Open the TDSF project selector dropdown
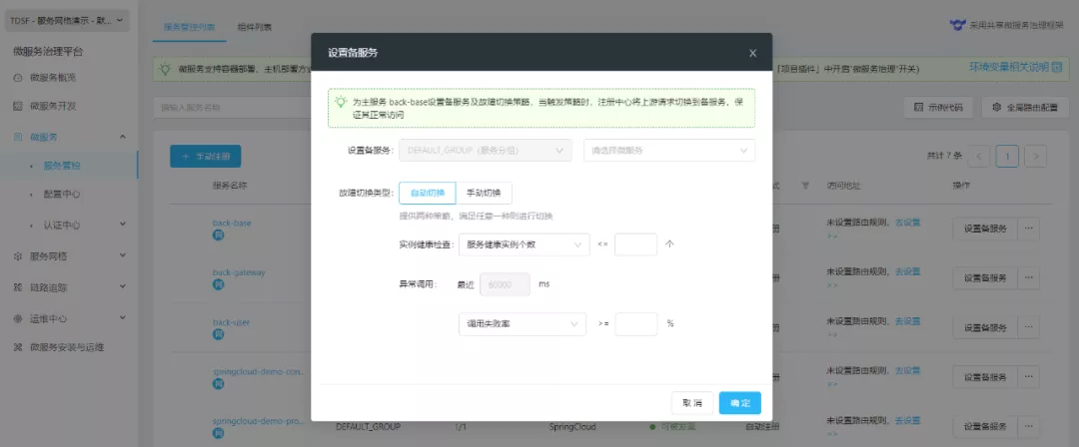1079x447 pixels. click(67, 21)
